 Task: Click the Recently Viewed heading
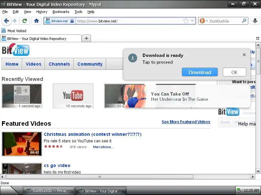[x=22, y=79]
